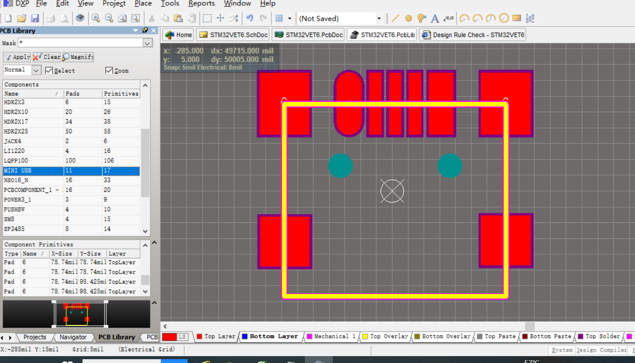The height and width of the screenshot is (363, 635).
Task: Click the Paste Array tool icon
Action: (x=530, y=18)
